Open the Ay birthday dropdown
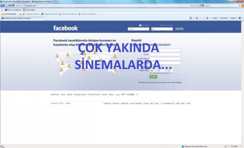 (x=162, y=70)
